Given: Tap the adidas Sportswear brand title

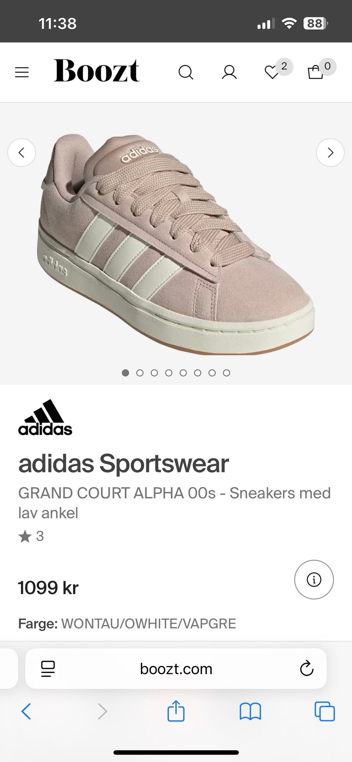Looking at the screenshot, I should pyautogui.click(x=124, y=464).
